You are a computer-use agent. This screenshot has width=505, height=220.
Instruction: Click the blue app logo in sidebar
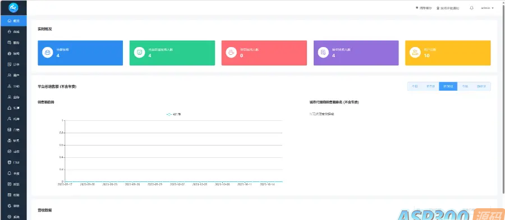[13, 7]
